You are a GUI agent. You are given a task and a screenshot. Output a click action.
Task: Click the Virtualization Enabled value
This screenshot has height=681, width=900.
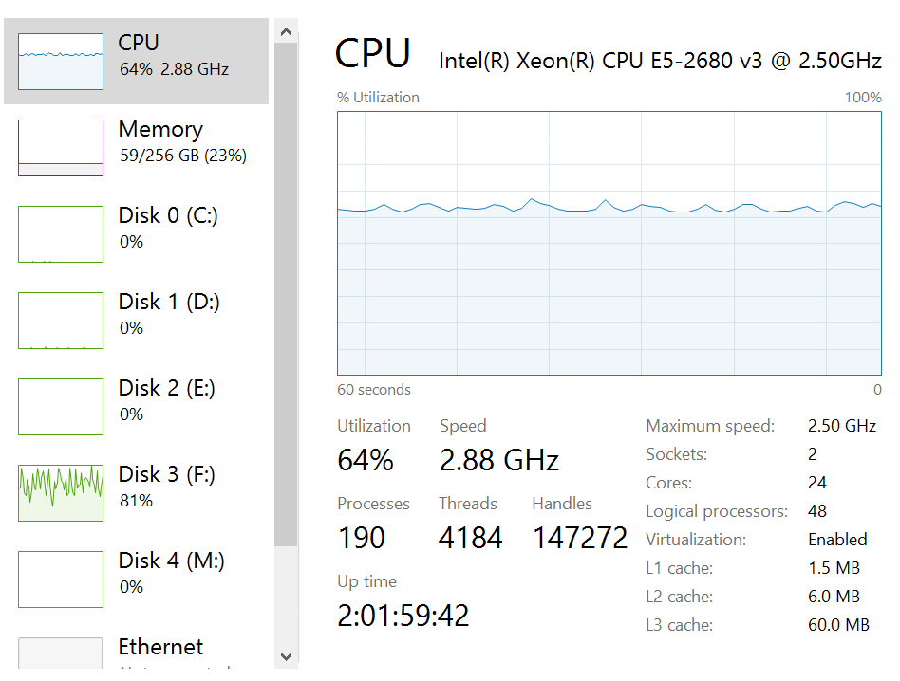[x=837, y=540]
